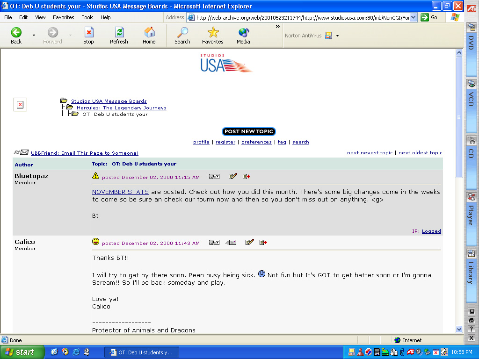Click the Norton AntiVirus toolbar icon
This screenshot has height=359, width=479.
[329, 36]
